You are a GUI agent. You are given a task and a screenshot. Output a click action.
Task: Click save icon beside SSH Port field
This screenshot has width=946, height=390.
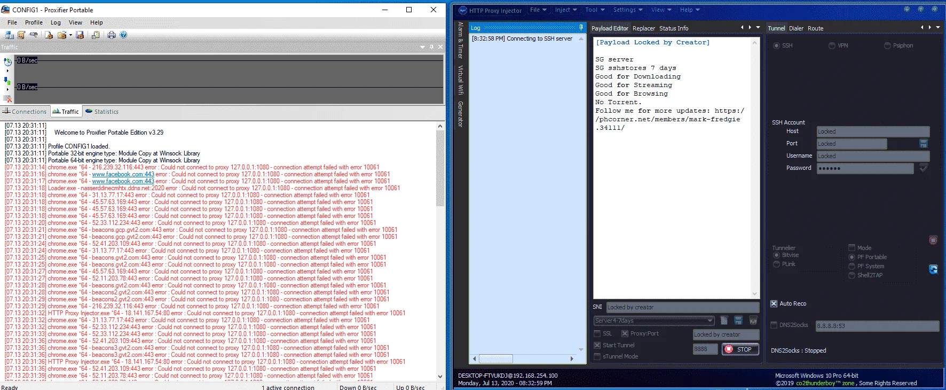(x=924, y=144)
